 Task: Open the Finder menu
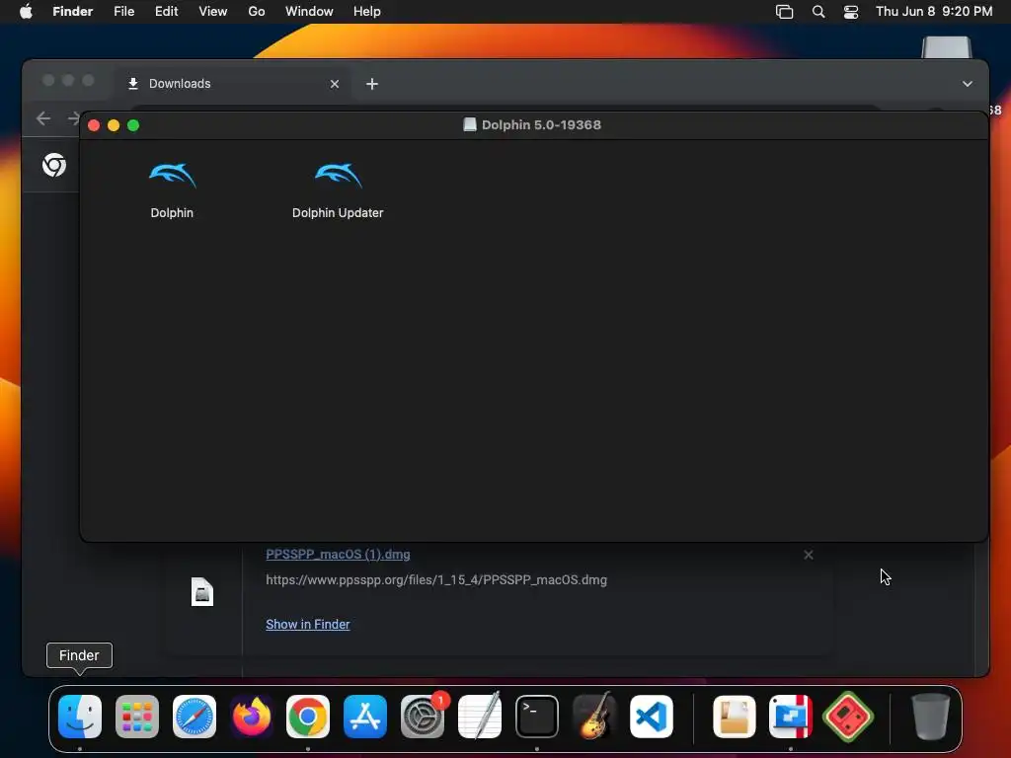[x=73, y=12]
